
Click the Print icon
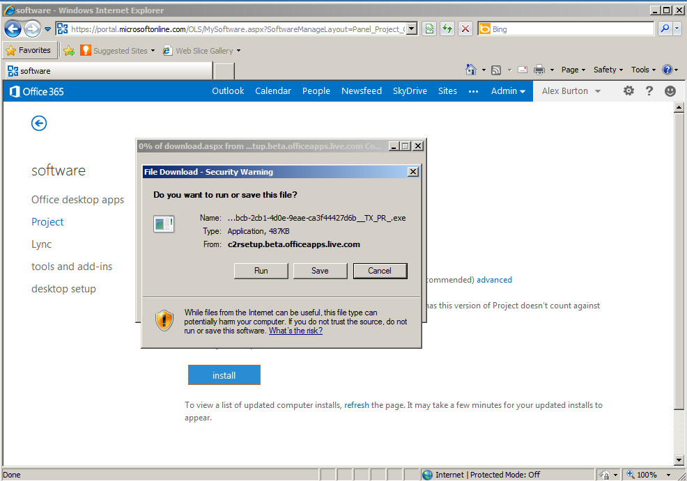[539, 70]
